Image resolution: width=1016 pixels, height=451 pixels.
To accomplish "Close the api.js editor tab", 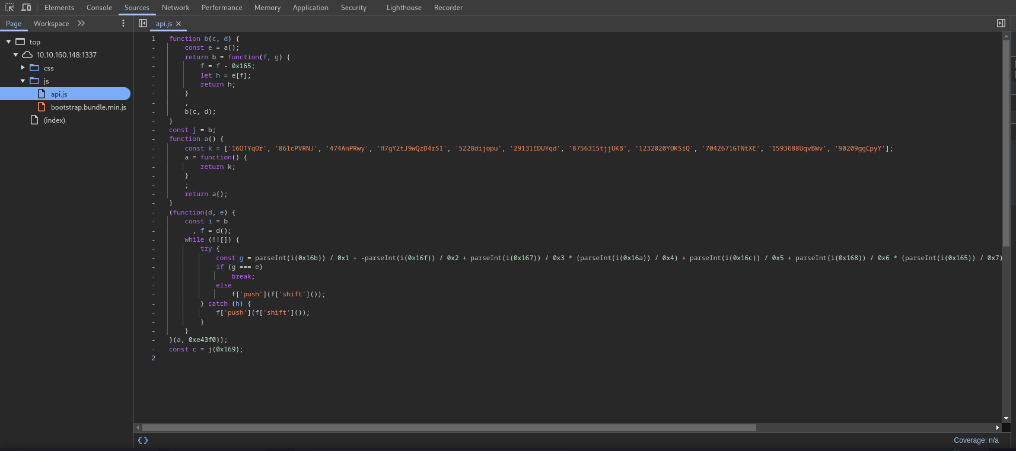I will pyautogui.click(x=179, y=24).
